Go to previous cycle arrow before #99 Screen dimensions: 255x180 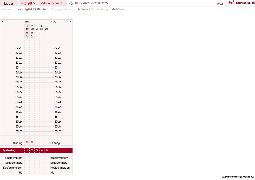pyautogui.click(x=22, y=3)
